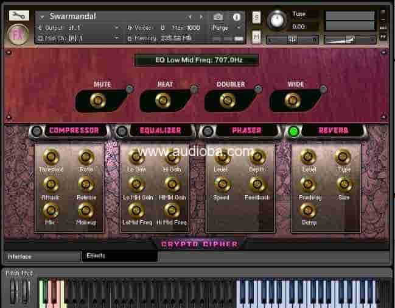This screenshot has height=308, width=395.
Task: Open the instrument info icon
Action: pos(236,16)
